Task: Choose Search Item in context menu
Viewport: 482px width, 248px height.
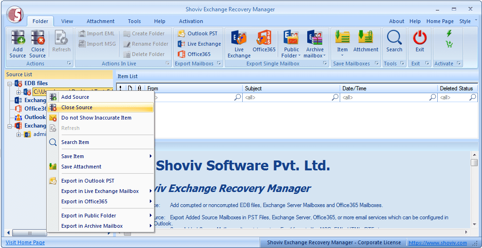Action: pos(100,142)
